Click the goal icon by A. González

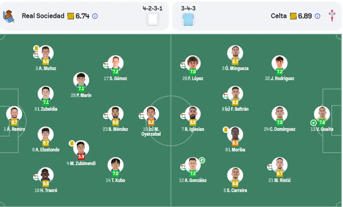(202, 161)
